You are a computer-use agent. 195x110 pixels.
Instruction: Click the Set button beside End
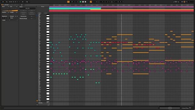[17, 6]
